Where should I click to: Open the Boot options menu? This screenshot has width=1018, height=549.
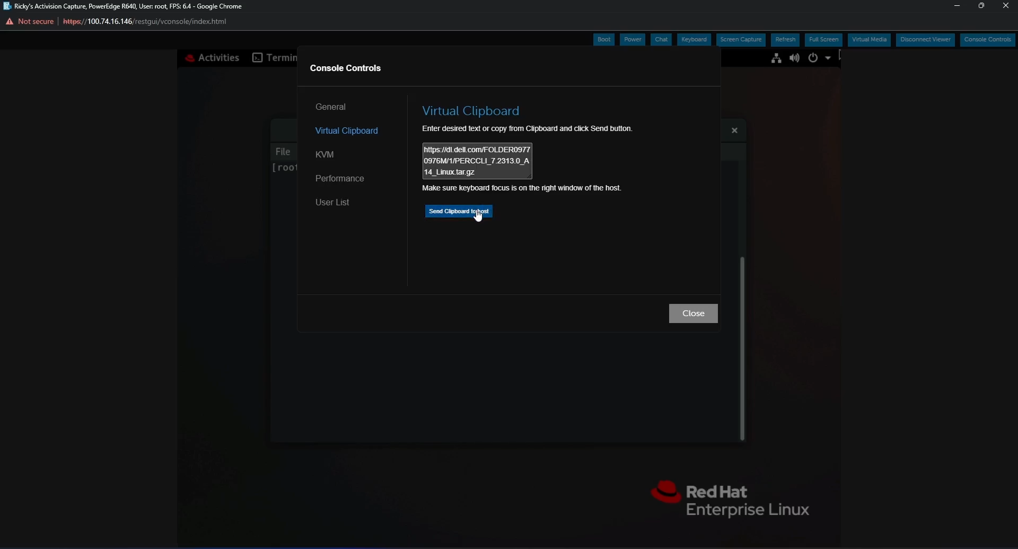pyautogui.click(x=604, y=39)
